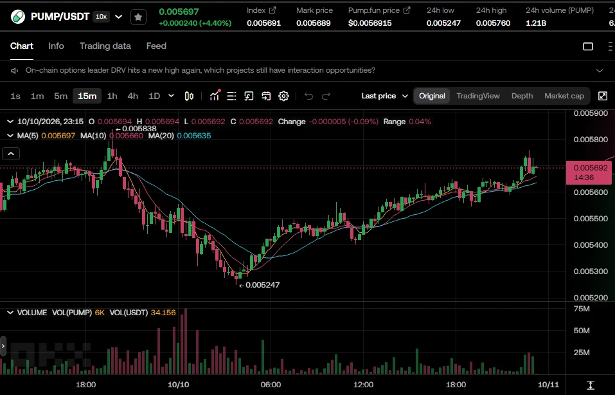Switch chart view to TradingView
Screen dimensions: 615x395
point(478,96)
